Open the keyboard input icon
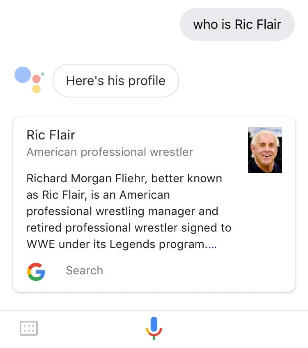The image size is (308, 348). [29, 328]
